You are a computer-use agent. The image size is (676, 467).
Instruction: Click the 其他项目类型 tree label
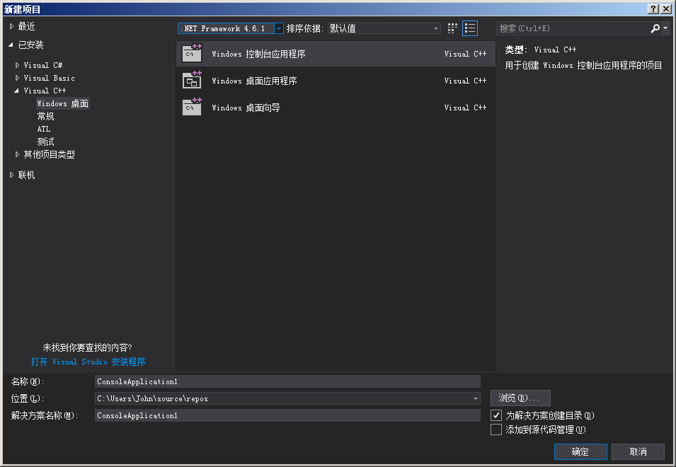click(49, 154)
